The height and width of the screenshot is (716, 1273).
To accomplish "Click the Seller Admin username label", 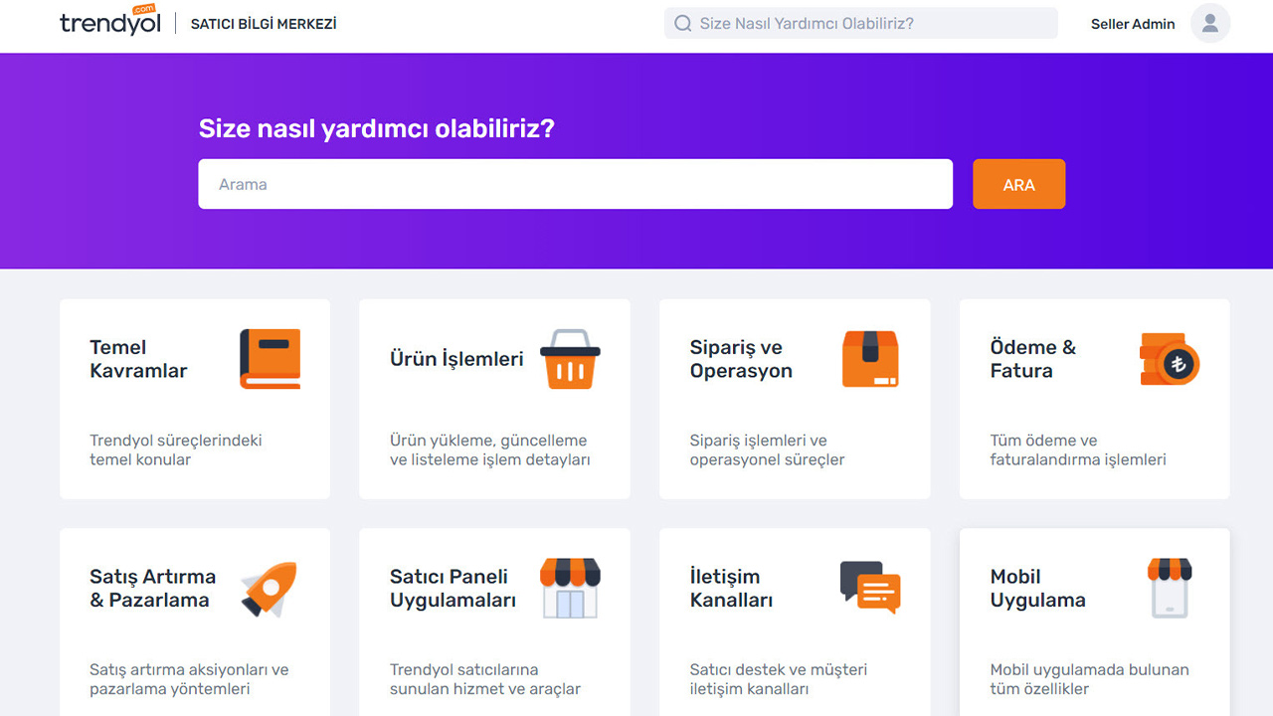I will point(1133,24).
